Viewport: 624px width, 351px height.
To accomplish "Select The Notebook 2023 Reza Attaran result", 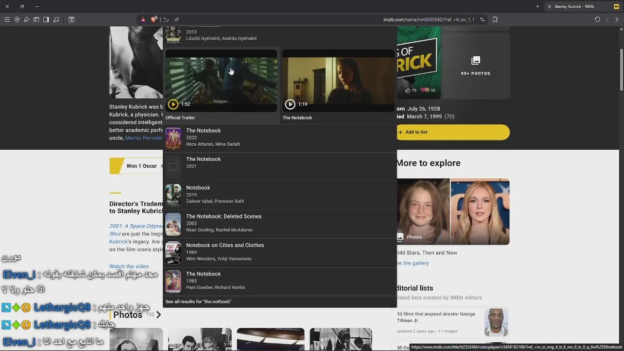I will tap(280, 137).
